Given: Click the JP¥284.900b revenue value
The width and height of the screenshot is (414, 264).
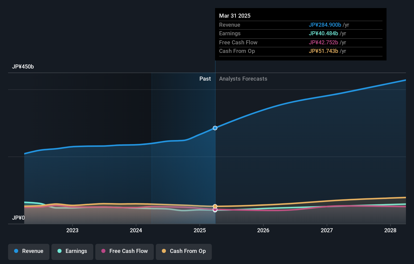Looking at the screenshot, I should [325, 25].
